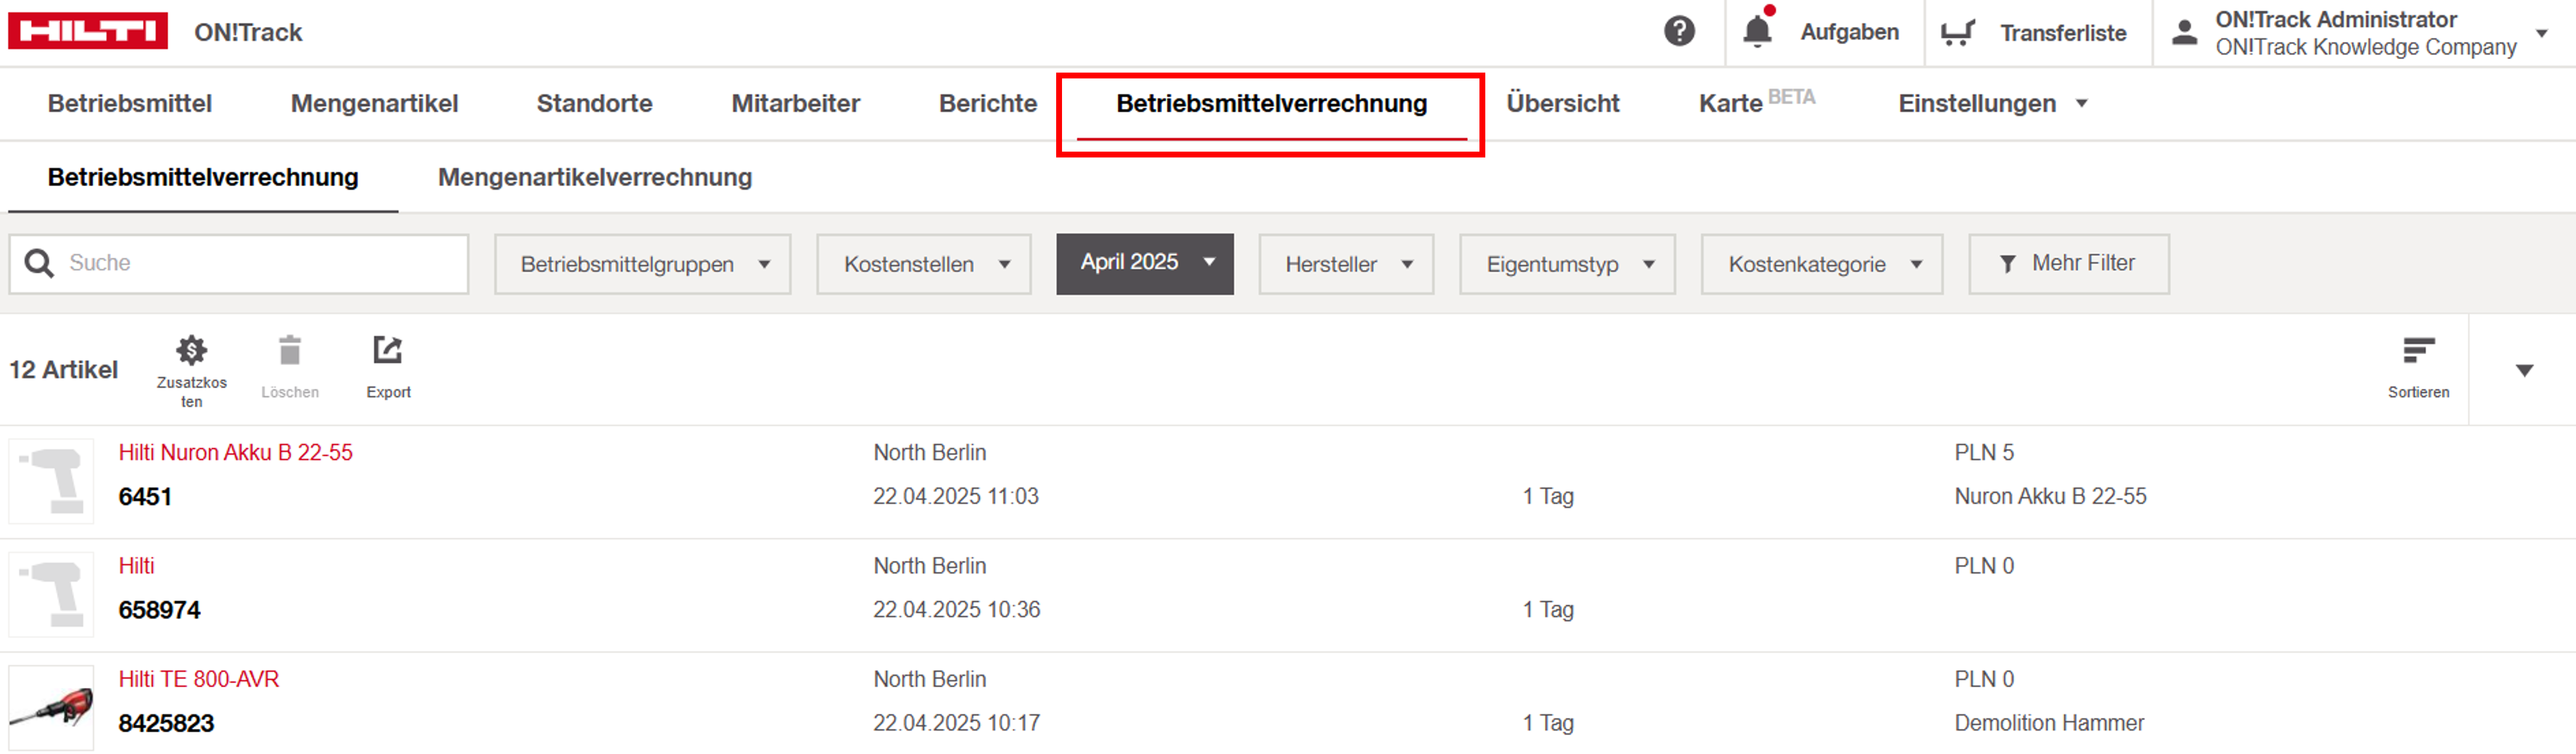2576x754 pixels.
Task: Click the Export icon
Action: click(388, 351)
